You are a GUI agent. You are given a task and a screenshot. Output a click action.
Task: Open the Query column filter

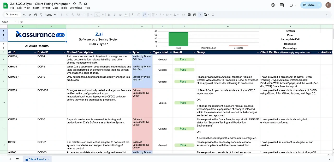(258, 52)
